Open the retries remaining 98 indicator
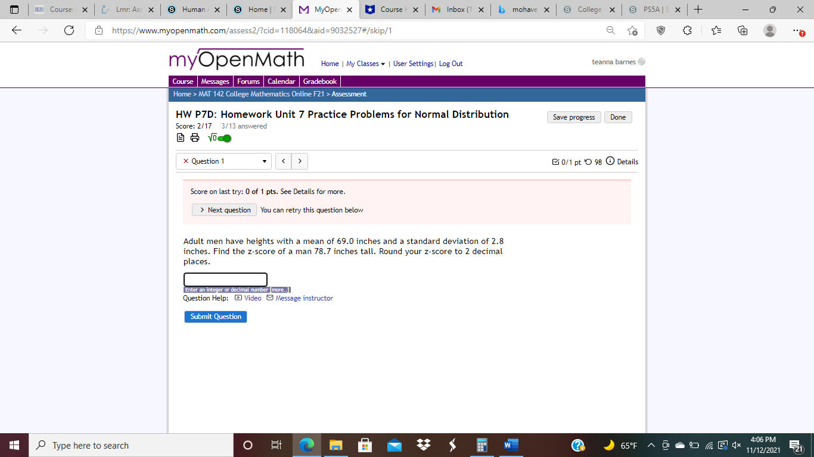The height and width of the screenshot is (457, 814). 594,161
